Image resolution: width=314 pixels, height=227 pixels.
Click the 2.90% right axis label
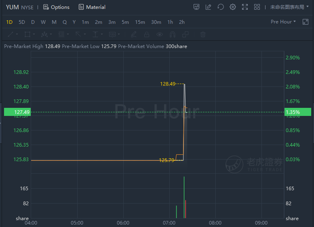(x=293, y=58)
